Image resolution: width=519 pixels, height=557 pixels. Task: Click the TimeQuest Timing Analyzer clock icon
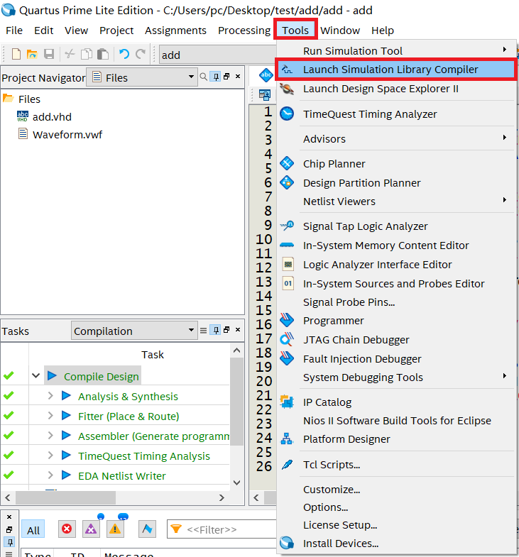[287, 114]
